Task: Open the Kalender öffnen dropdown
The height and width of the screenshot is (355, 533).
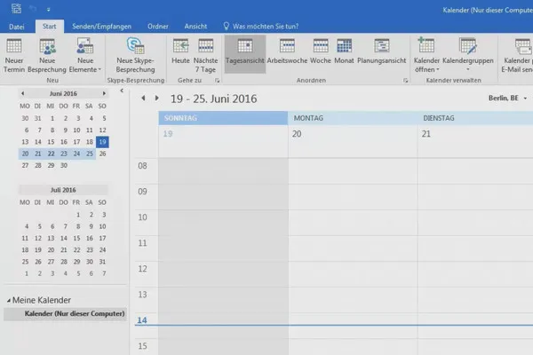Action: [426, 55]
